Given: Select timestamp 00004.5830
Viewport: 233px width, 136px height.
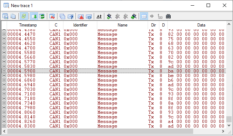Looking at the screenshot, I should pos(22,66).
